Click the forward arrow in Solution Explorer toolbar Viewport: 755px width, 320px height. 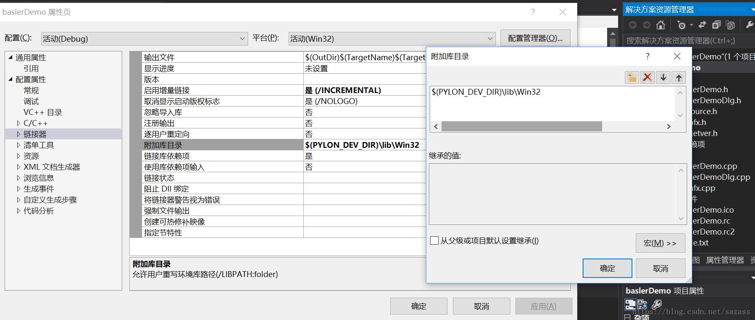646,25
